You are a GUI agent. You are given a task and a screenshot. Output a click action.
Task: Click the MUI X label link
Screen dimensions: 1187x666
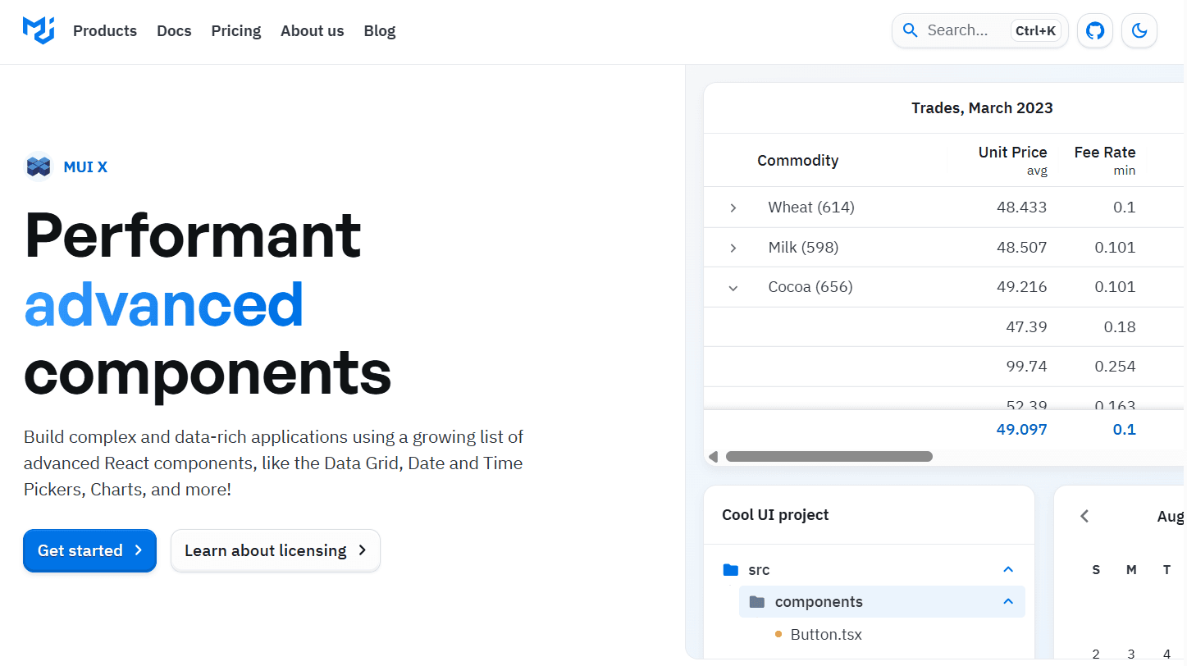point(85,167)
